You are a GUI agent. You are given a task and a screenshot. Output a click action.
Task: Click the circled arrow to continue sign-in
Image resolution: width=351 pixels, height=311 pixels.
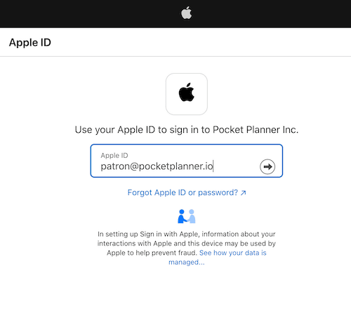point(267,166)
